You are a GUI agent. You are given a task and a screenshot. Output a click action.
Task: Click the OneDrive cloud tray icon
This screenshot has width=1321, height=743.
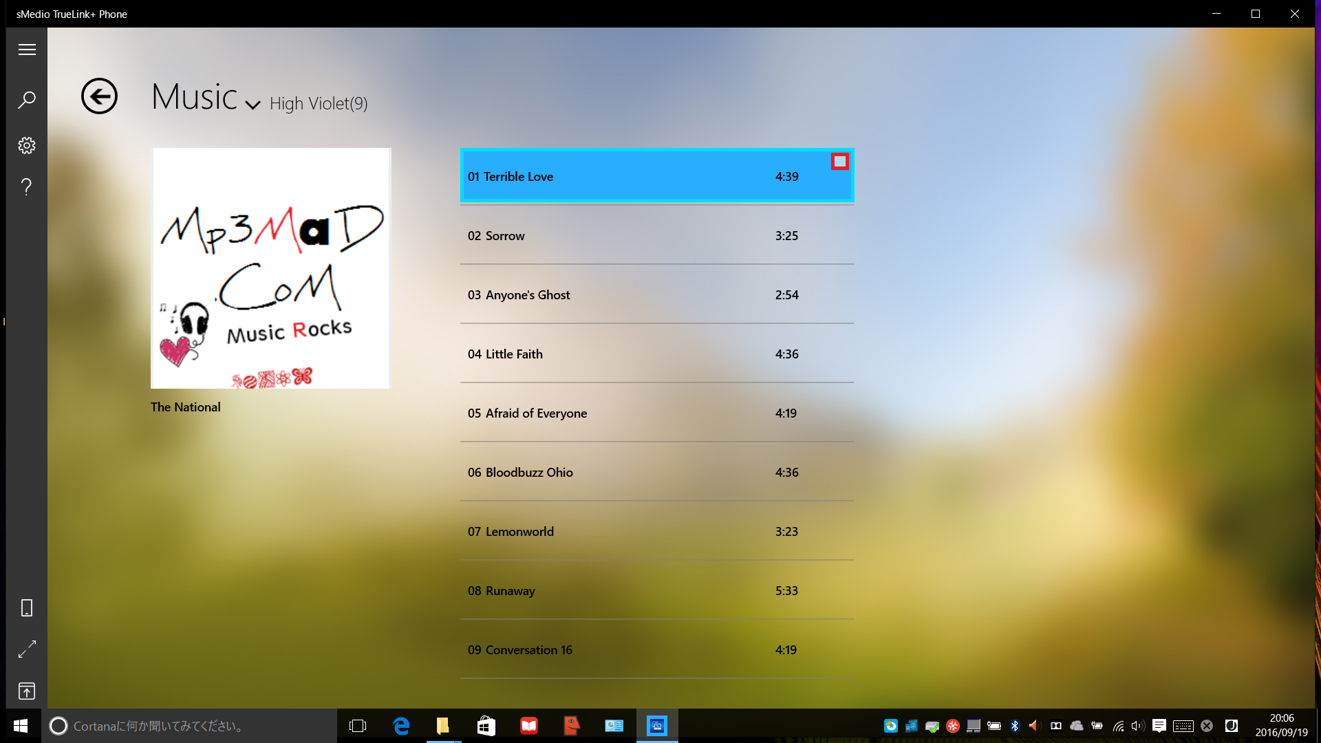point(1077,726)
